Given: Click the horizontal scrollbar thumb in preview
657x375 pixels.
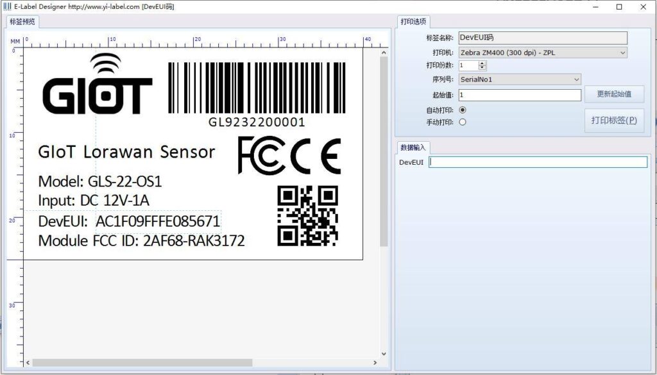Looking at the screenshot, I should coord(142,362).
